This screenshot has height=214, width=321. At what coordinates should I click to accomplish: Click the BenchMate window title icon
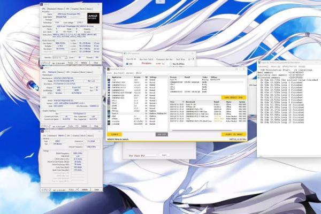point(109,69)
